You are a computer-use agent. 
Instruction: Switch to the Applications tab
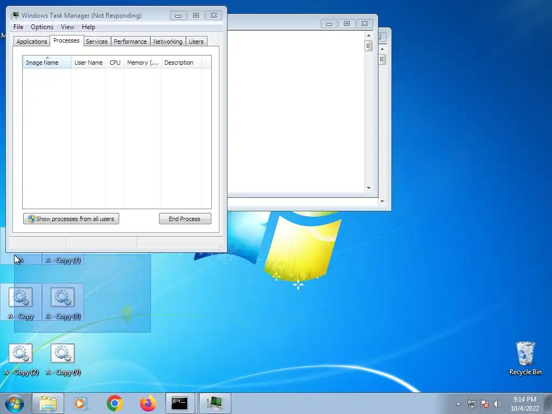(x=32, y=42)
